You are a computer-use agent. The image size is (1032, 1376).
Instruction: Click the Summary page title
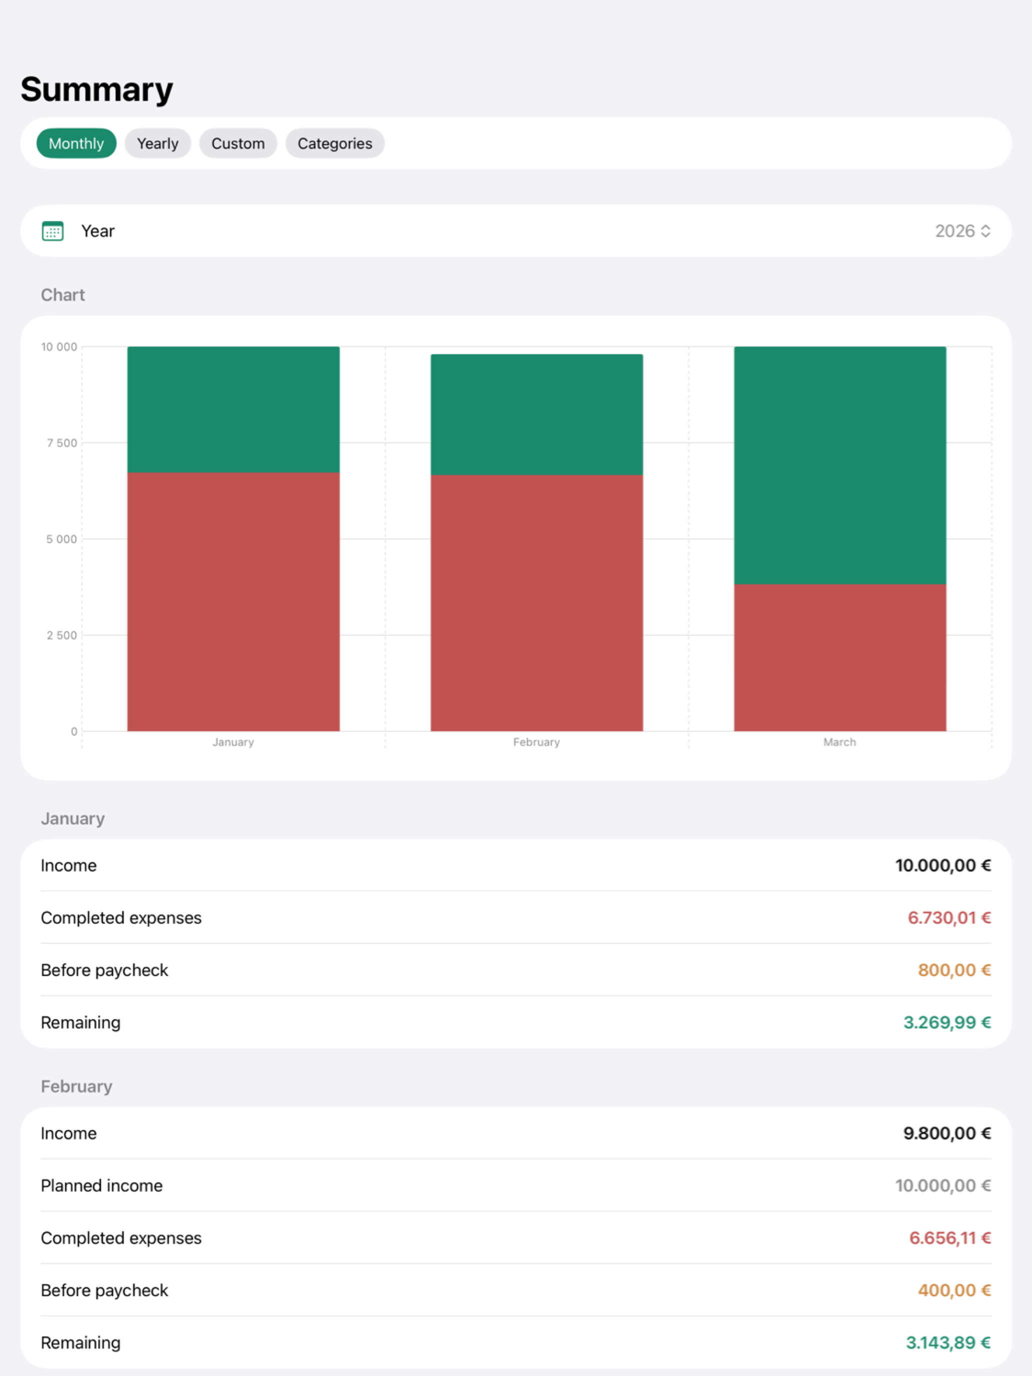(97, 89)
